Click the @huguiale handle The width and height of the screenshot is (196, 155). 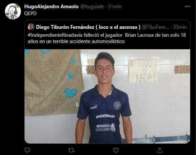pyautogui.click(x=92, y=7)
